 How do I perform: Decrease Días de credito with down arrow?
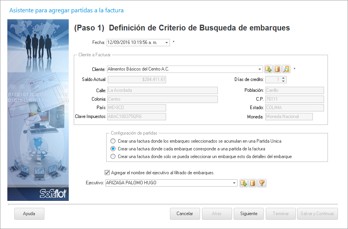click(x=283, y=81)
